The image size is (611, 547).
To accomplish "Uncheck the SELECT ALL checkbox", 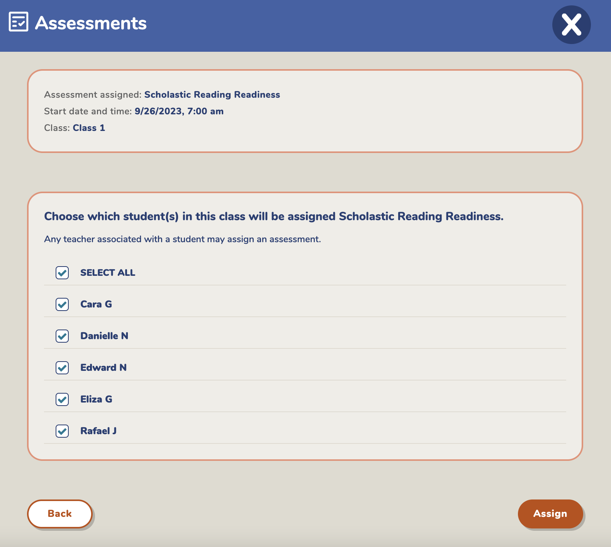I will pos(62,273).
